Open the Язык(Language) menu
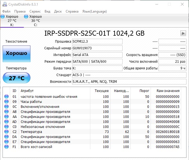This screenshot has width=189, height=160. 95,11
